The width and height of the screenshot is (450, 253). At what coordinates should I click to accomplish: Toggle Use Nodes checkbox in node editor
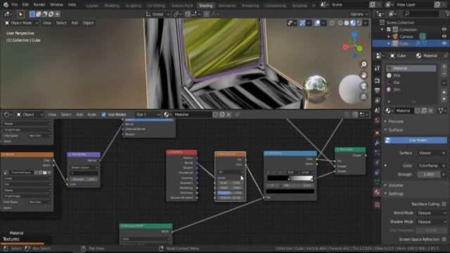pos(104,115)
